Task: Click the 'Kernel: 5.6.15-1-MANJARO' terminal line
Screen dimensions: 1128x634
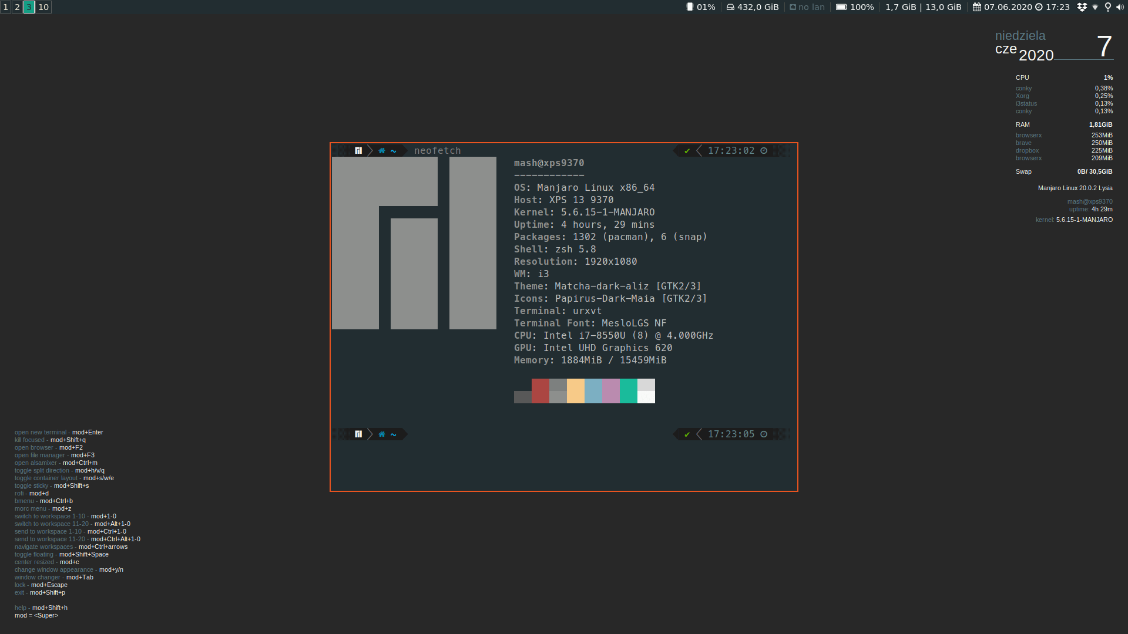Action: (x=584, y=213)
